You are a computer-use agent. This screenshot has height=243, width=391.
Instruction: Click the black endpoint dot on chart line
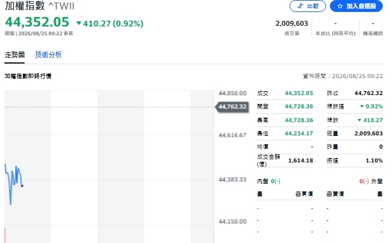tap(22, 186)
